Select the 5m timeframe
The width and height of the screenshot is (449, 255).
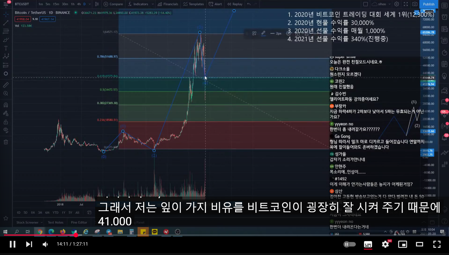(x=48, y=4)
